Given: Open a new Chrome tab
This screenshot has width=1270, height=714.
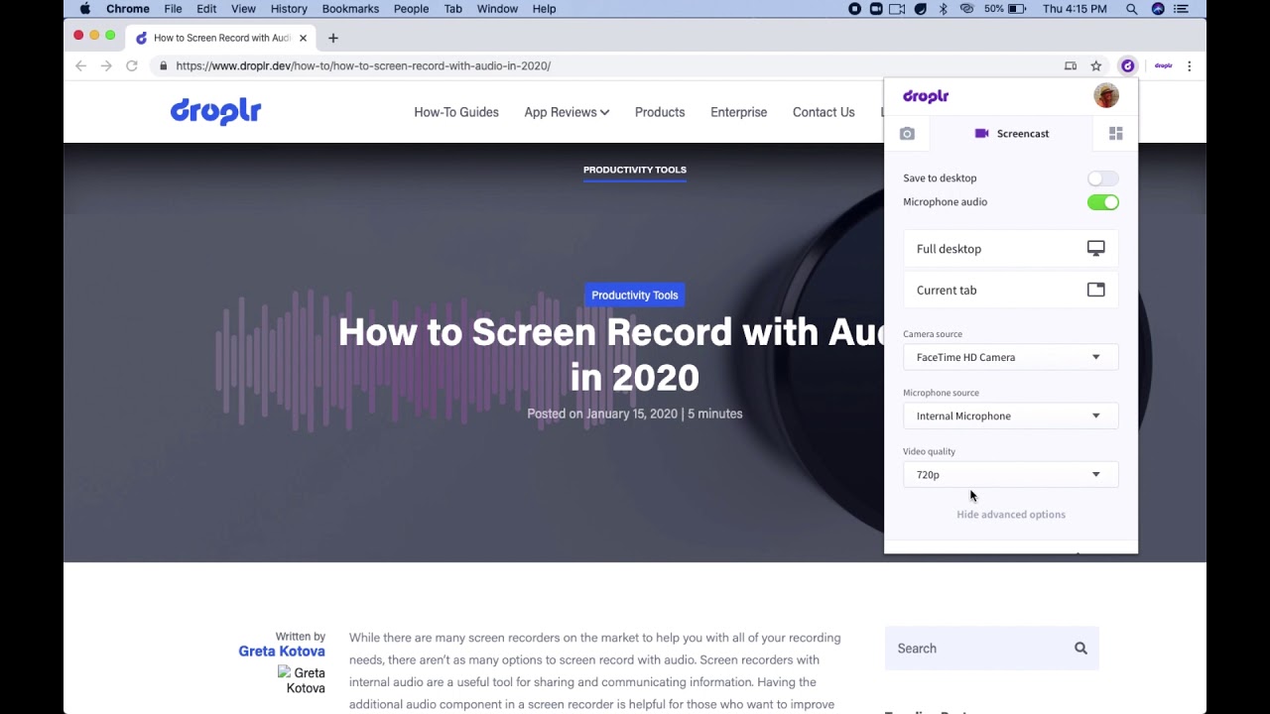Looking at the screenshot, I should pyautogui.click(x=333, y=38).
